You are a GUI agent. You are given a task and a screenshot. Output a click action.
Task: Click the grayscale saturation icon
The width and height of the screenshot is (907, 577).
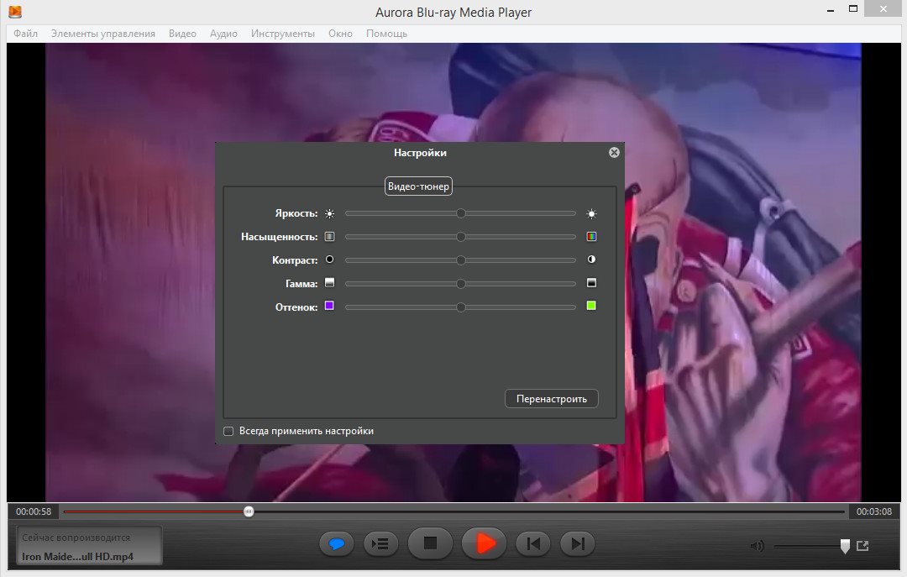330,236
